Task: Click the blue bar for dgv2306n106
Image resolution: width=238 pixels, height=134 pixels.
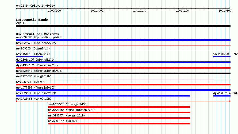Action: (x=123, y=62)
